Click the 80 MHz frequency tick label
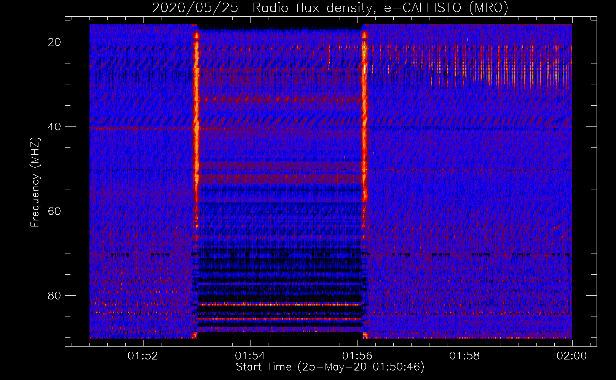The height and width of the screenshot is (380, 616). point(55,295)
